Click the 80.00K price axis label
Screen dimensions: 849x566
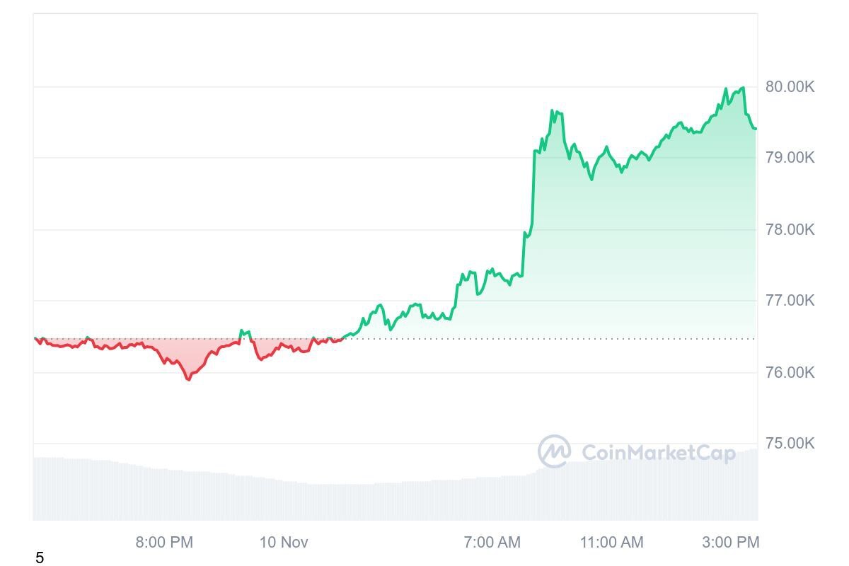[790, 87]
